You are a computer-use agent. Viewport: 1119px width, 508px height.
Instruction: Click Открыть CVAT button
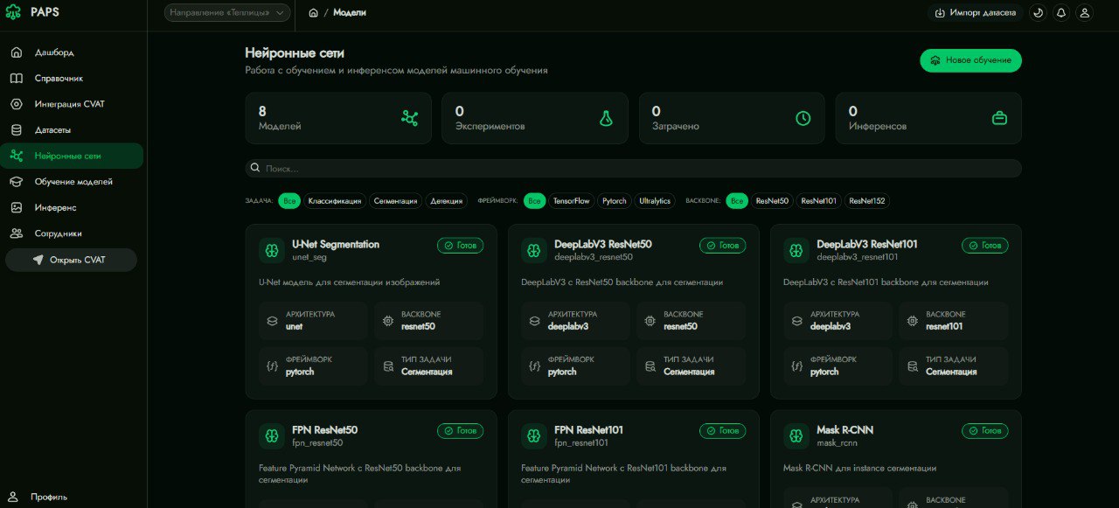(x=71, y=260)
